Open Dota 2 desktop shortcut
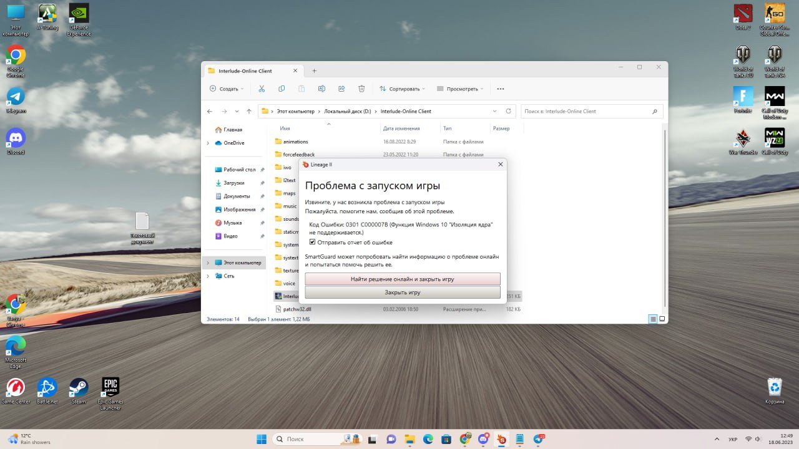Image resolution: width=799 pixels, height=449 pixels. pos(743,16)
